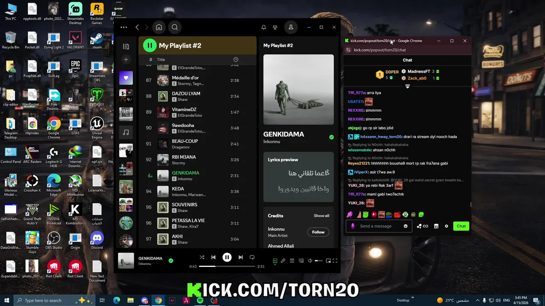Select the track DAZOU LYAM

(198, 96)
